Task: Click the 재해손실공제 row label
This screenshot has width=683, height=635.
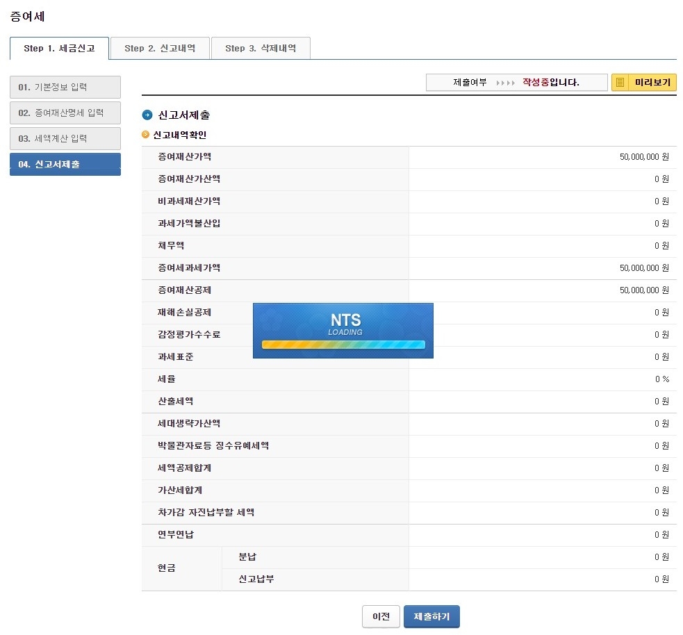Action: pyautogui.click(x=184, y=312)
